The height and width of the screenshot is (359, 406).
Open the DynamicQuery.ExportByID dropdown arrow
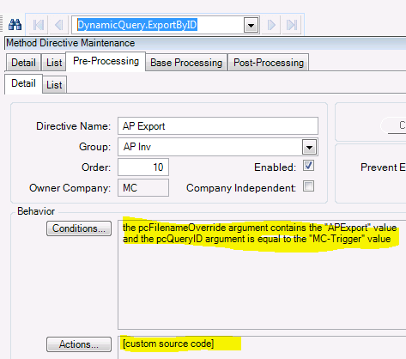point(251,25)
